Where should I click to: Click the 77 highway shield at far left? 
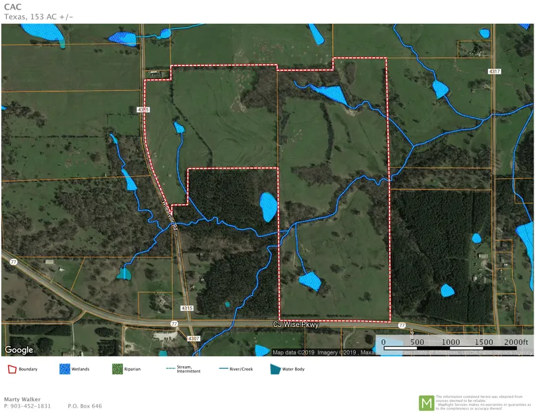(13, 262)
